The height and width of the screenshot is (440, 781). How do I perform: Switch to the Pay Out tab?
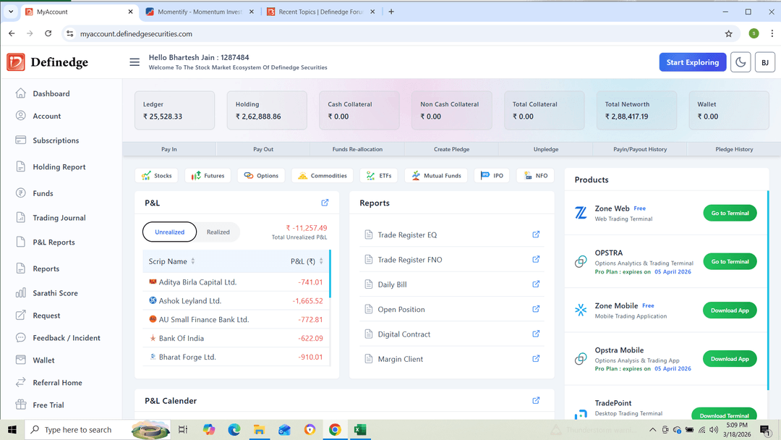click(x=263, y=149)
